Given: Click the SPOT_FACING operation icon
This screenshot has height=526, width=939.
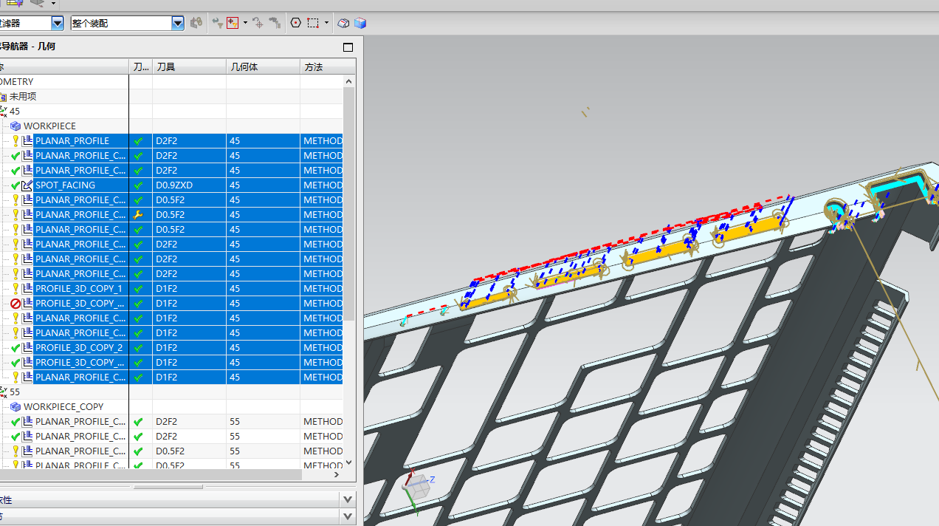Looking at the screenshot, I should coord(27,185).
